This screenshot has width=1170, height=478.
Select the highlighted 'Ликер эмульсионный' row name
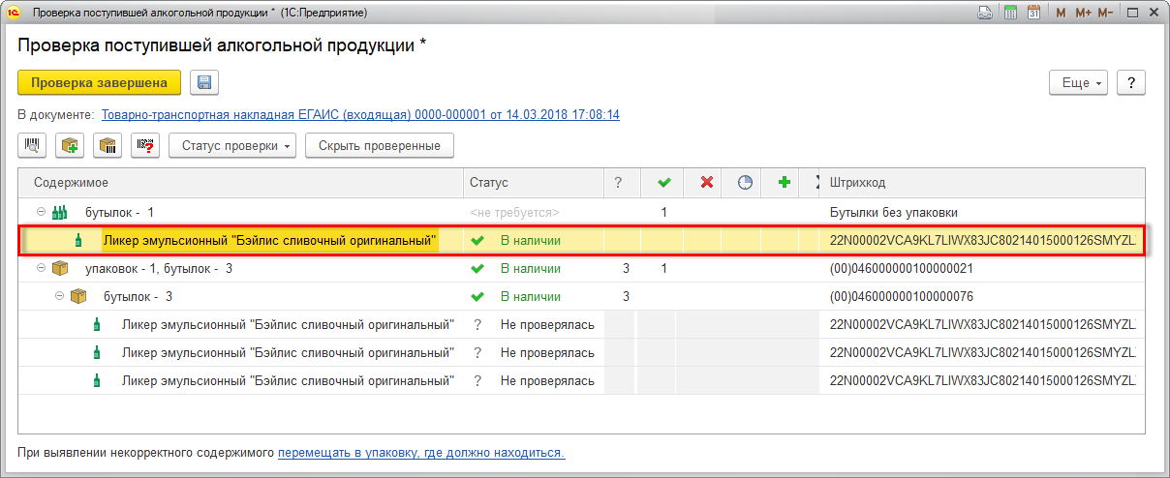[x=269, y=240]
